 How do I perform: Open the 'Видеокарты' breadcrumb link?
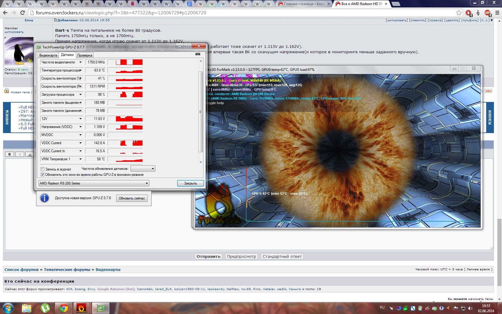tap(108, 269)
